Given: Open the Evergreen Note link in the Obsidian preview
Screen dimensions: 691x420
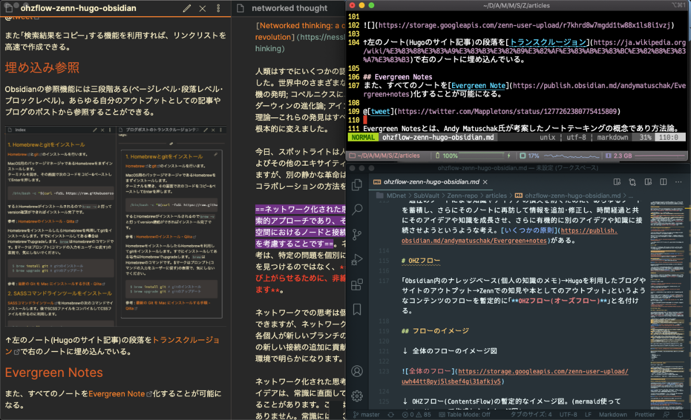Looking at the screenshot, I should (x=117, y=394).
